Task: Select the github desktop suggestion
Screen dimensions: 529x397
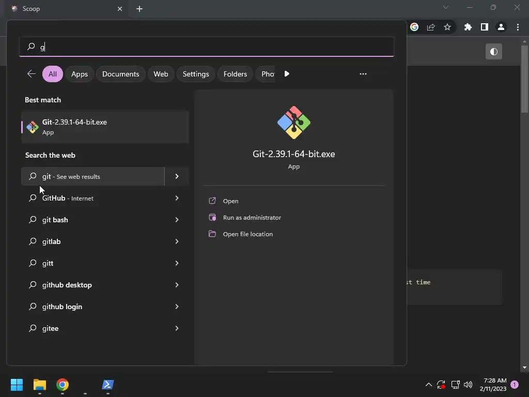Action: tap(93, 285)
